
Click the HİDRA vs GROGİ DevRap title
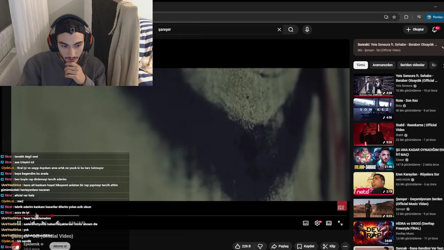pos(415,226)
